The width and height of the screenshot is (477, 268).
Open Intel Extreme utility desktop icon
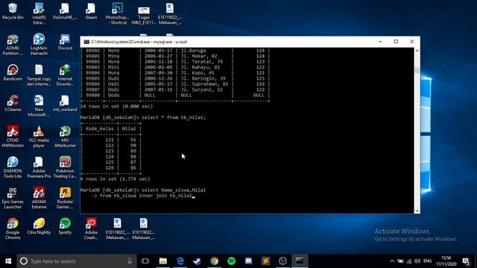tap(39, 13)
